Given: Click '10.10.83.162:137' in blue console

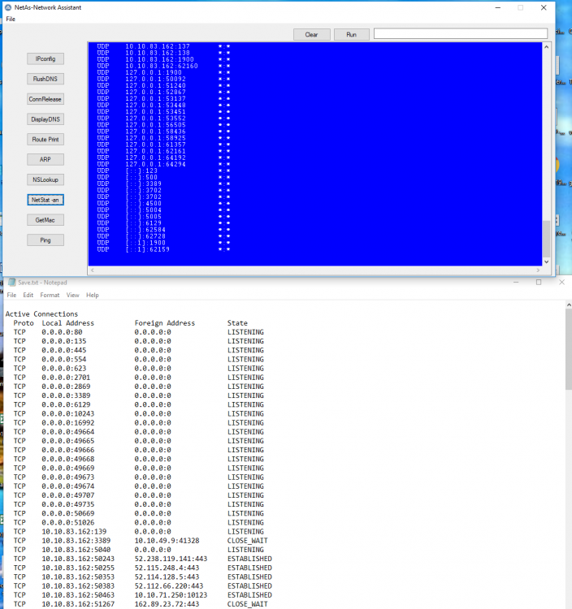Looking at the screenshot, I should (158, 46).
